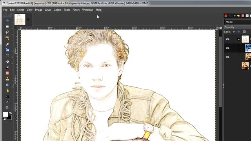Screen dimensions: 251x141
Task: Close the image tab with its X
Action: point(28,19)
